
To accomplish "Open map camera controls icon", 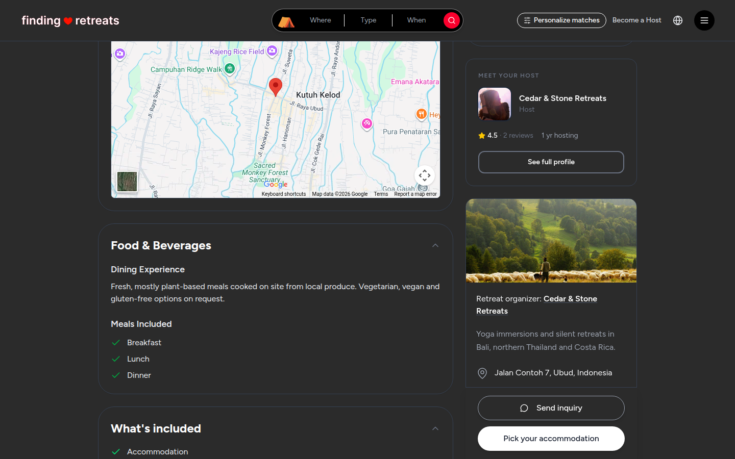I will [425, 175].
